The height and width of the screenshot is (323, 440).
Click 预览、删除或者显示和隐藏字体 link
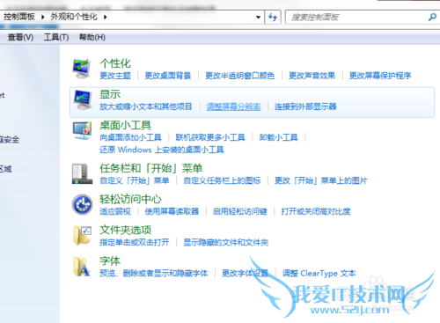(154, 274)
